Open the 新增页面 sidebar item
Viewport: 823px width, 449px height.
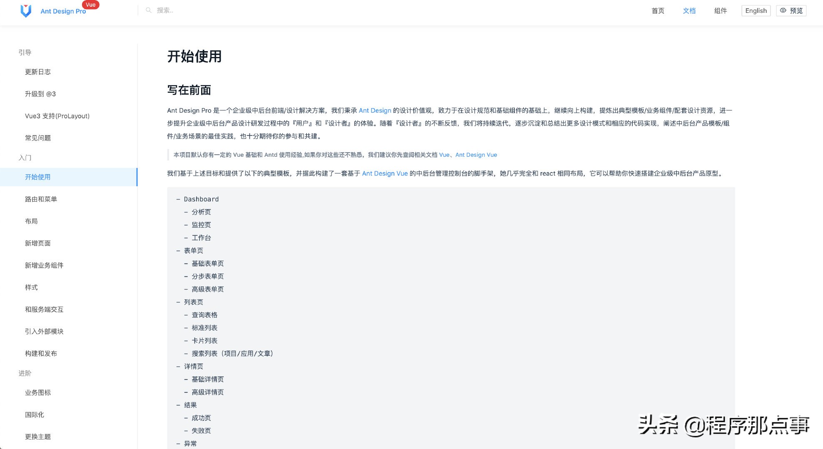(x=38, y=243)
